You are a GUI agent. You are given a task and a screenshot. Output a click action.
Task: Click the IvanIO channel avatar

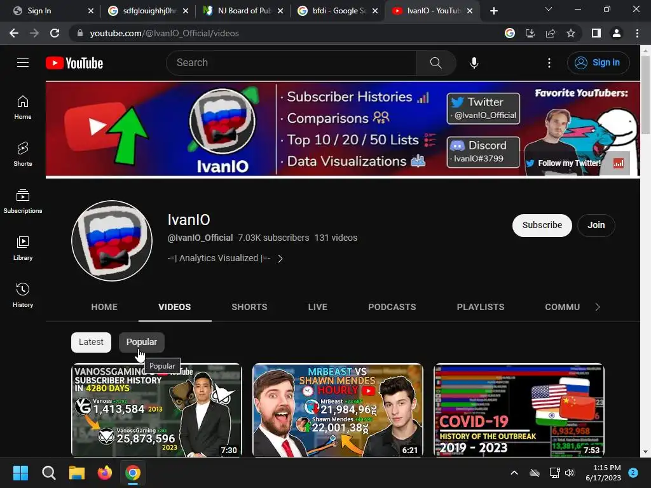[x=112, y=241]
